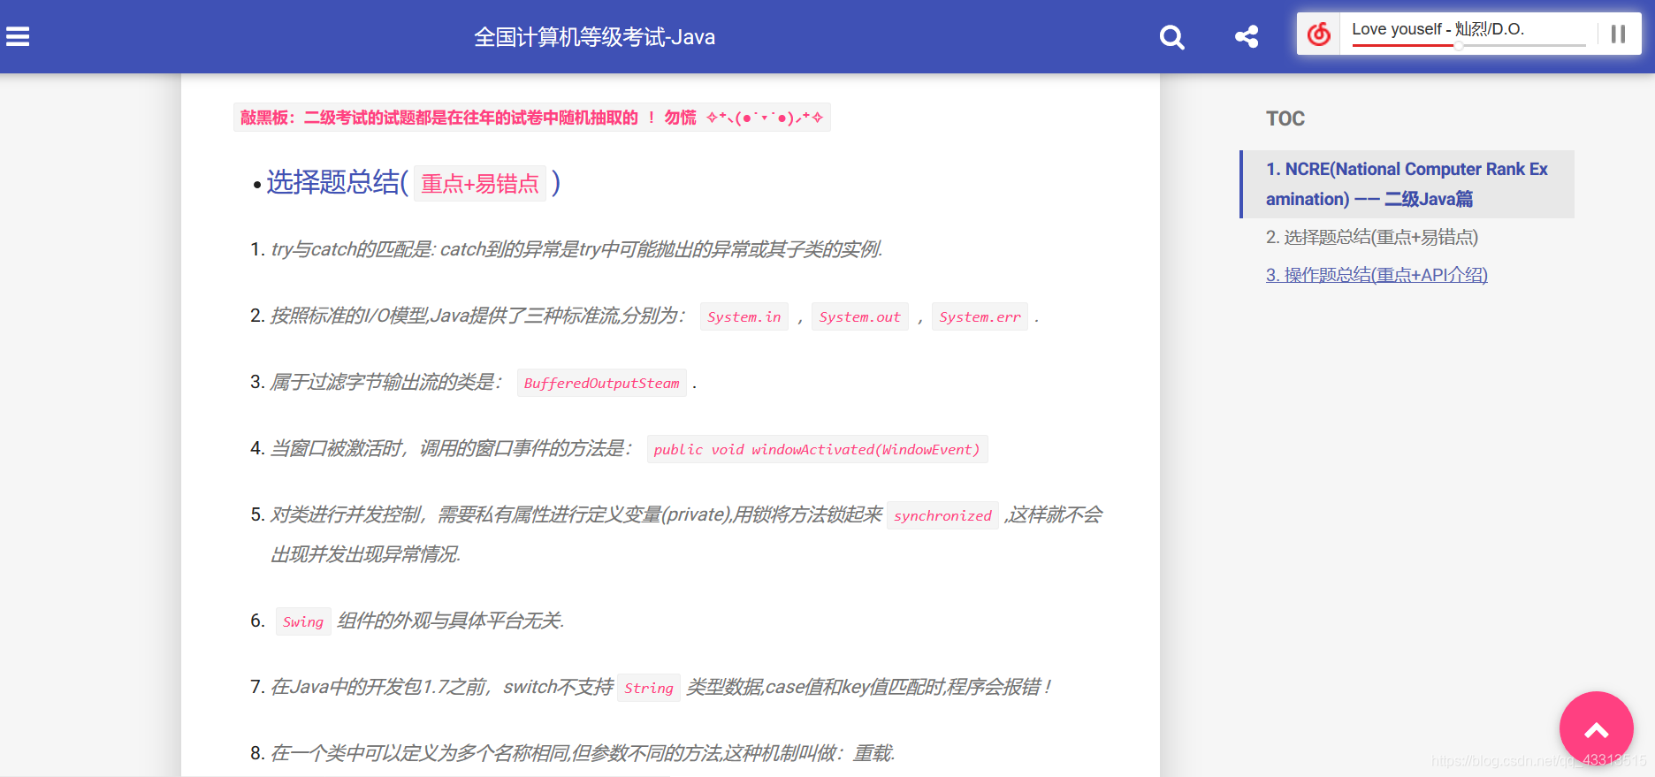The height and width of the screenshot is (777, 1655).
Task: Click the synchronized code tag
Action: point(942,515)
